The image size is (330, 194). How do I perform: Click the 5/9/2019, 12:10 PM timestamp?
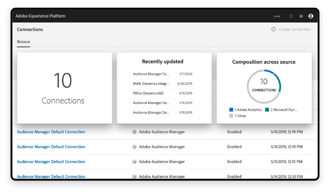[x=287, y=177]
